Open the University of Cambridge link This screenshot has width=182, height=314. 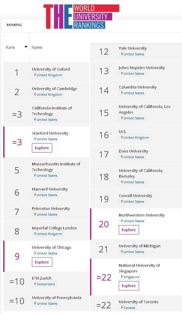(x=54, y=89)
